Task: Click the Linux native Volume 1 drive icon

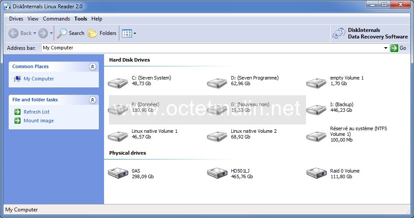Action: (118, 136)
